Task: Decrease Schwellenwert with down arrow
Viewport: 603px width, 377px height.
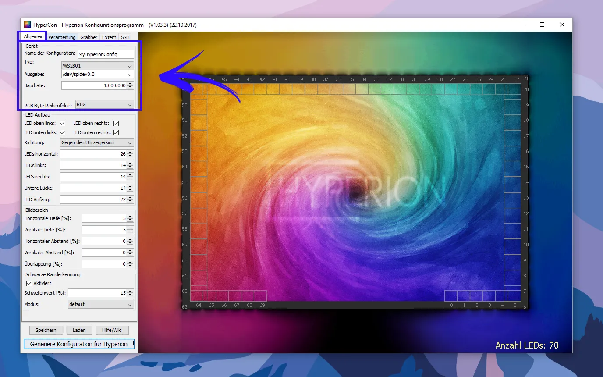Action: [x=130, y=295]
